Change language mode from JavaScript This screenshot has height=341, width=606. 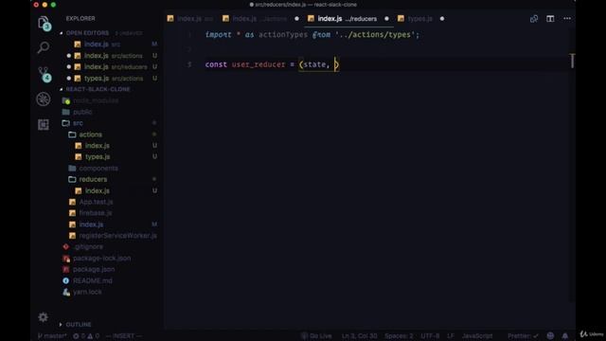[x=477, y=335]
